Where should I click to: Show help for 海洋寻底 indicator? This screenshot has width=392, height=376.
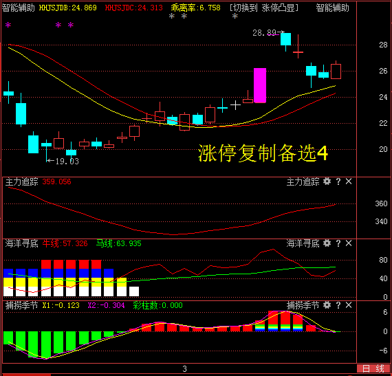coord(338,243)
